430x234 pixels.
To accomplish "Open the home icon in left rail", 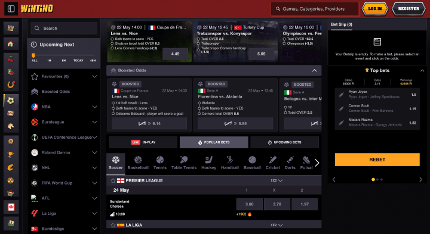I will pos(11,43).
